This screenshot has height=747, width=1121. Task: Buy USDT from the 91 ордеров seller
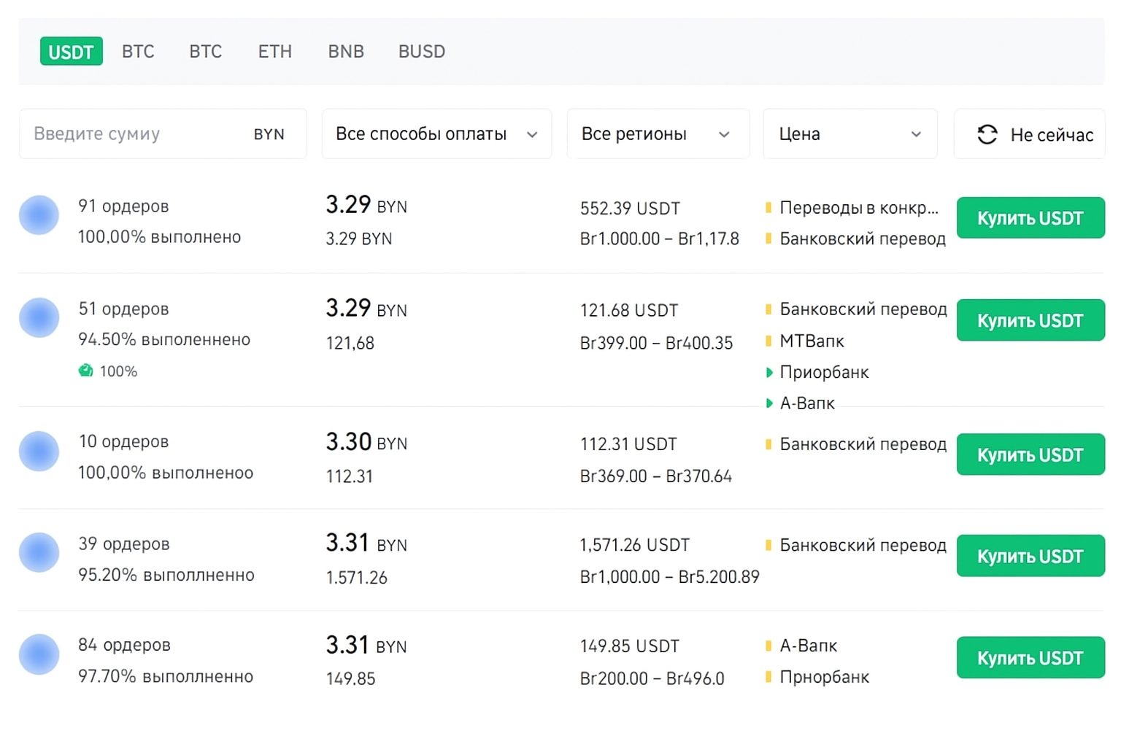coord(1031,217)
